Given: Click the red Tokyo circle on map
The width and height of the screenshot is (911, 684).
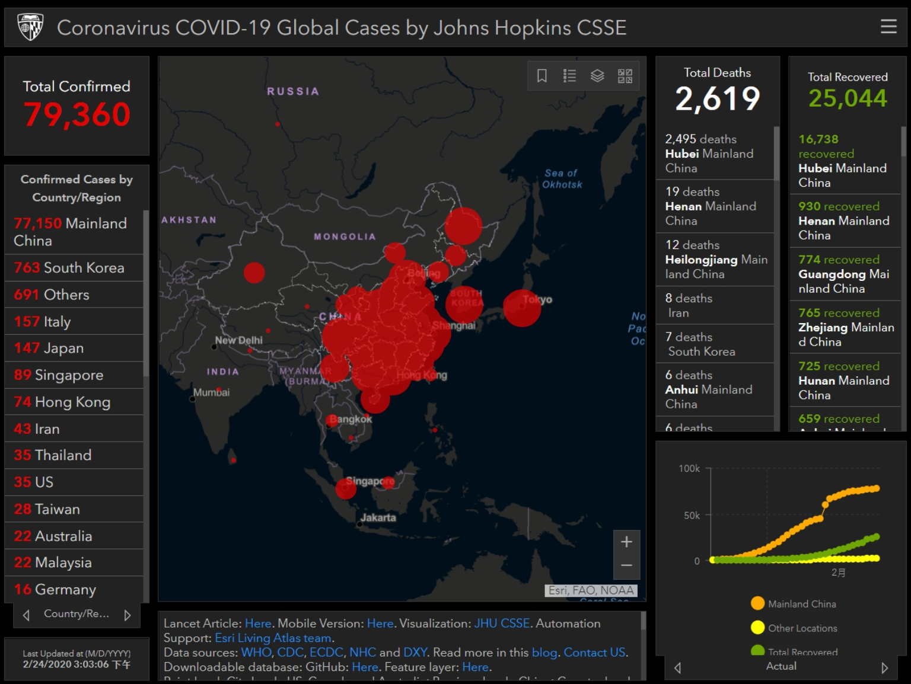Looking at the screenshot, I should (x=521, y=309).
